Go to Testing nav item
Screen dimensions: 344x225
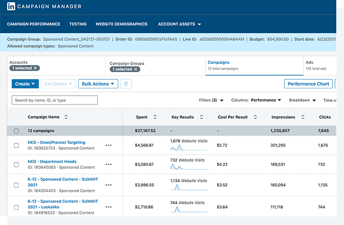click(x=78, y=24)
